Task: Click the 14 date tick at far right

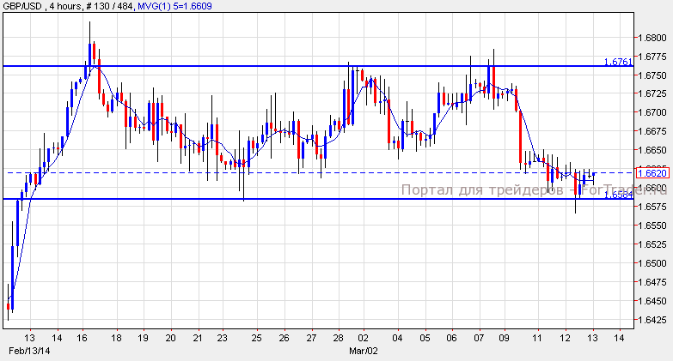Action: click(x=619, y=338)
